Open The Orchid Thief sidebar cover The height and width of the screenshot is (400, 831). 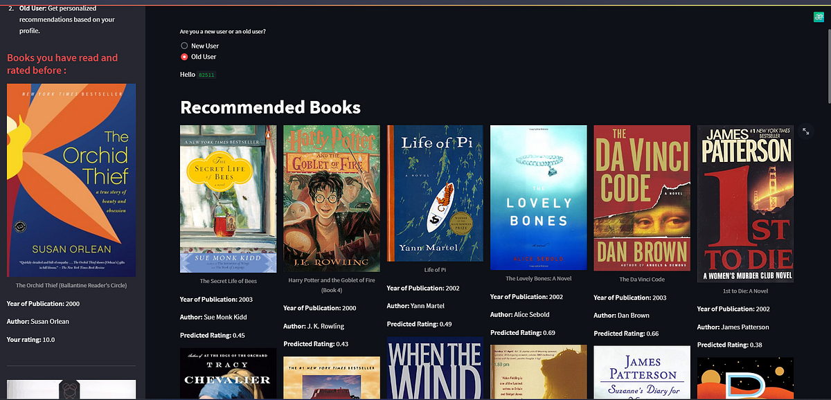pos(71,180)
